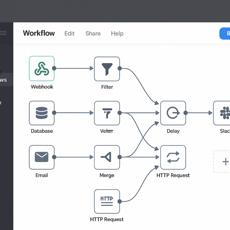Click the Delay node's output connector dot
This screenshot has height=230, width=230.
click(x=186, y=113)
